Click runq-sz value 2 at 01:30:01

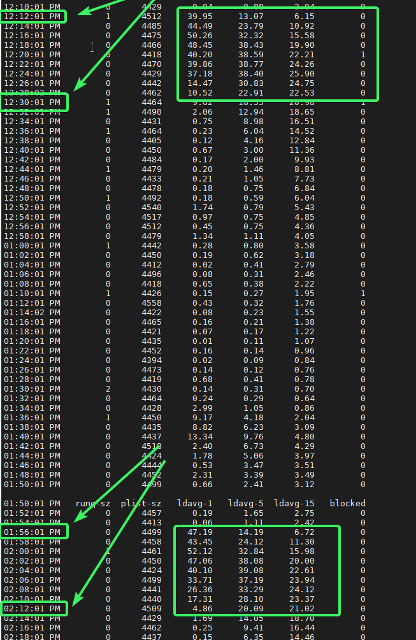click(108, 389)
